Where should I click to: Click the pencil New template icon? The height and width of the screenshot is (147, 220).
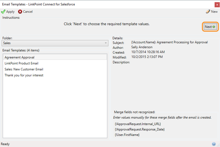coord(208,12)
